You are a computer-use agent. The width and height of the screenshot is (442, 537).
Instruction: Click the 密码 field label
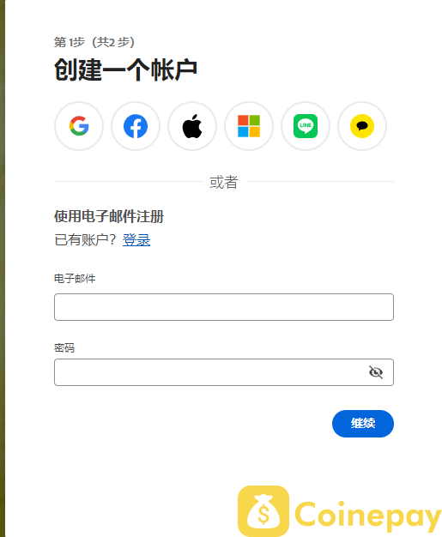click(64, 348)
